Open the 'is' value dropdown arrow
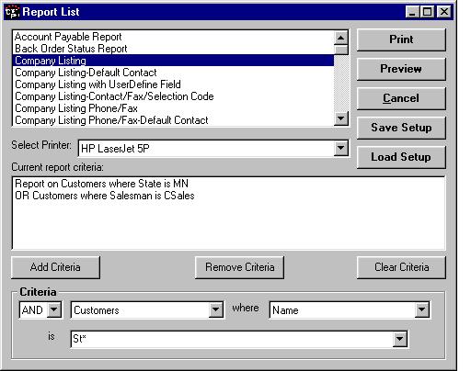The height and width of the screenshot is (371, 471). (x=399, y=339)
